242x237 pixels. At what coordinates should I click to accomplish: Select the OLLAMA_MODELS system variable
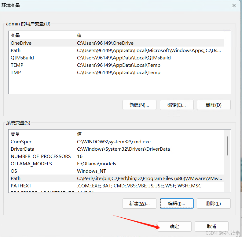pyautogui.click(x=117, y=164)
